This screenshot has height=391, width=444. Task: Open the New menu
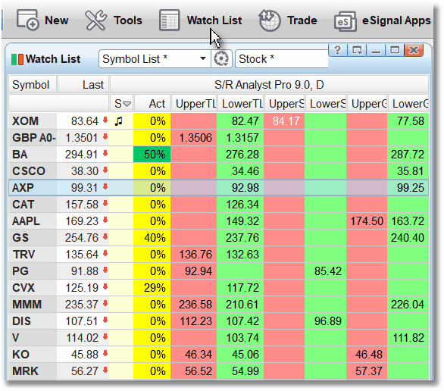pos(56,20)
